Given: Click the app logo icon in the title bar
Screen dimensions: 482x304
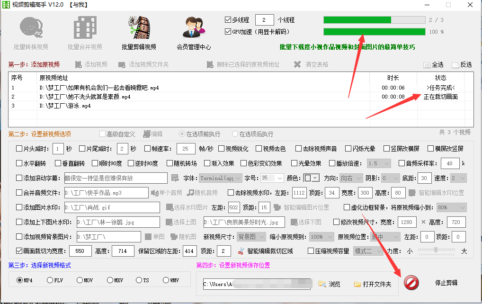Looking at the screenshot, I should [x=6, y=5].
